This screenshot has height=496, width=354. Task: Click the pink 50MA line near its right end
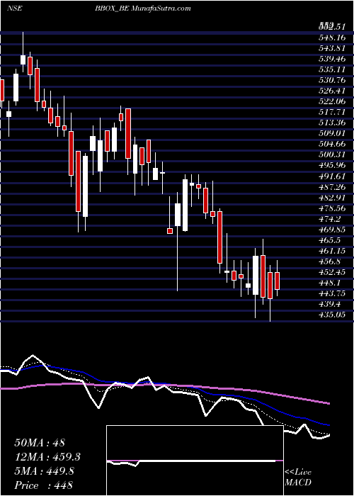pos(326,402)
